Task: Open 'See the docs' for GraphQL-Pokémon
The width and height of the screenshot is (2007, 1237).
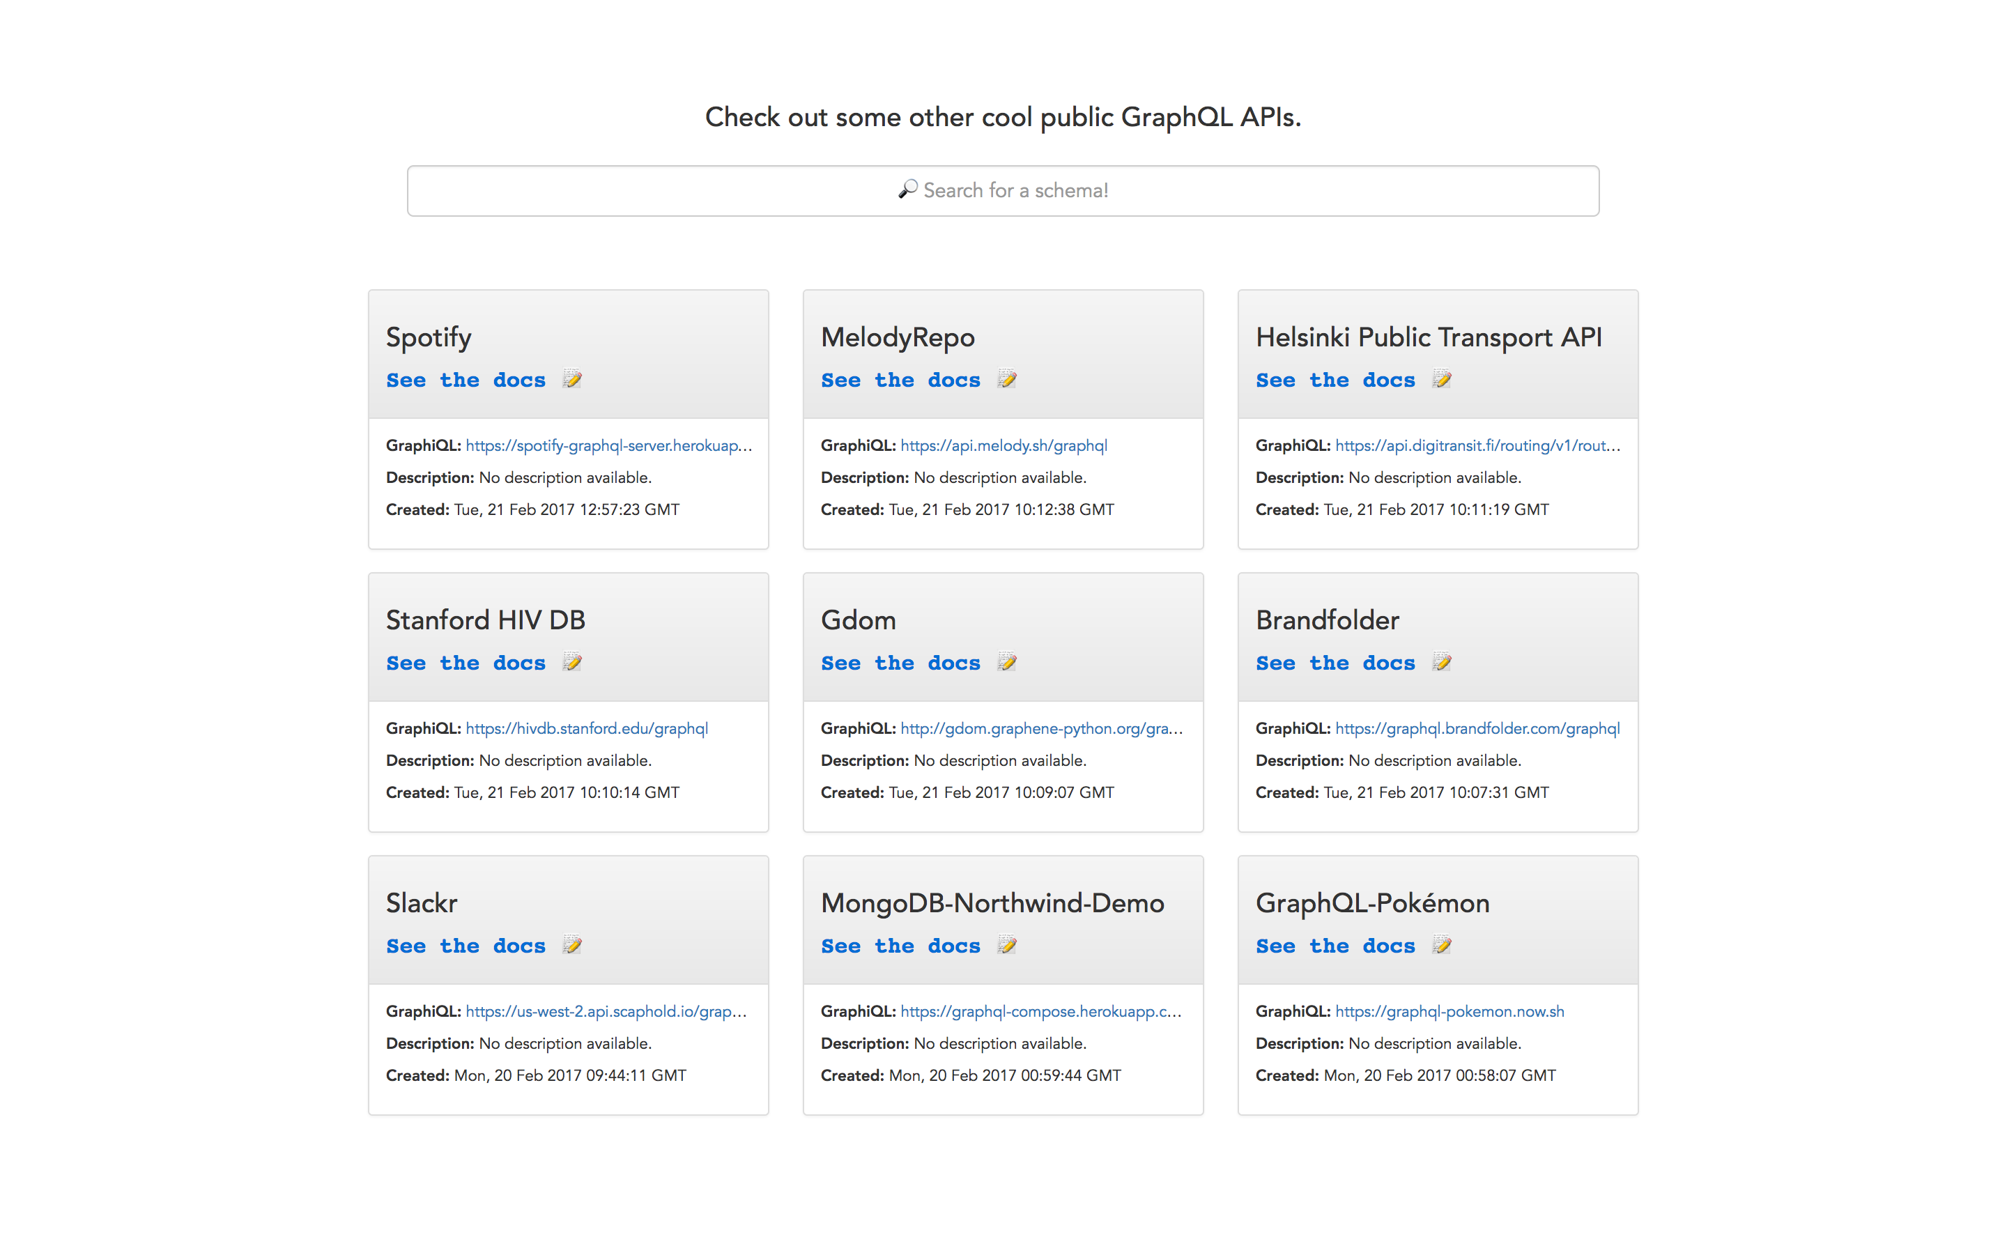Action: [1335, 946]
